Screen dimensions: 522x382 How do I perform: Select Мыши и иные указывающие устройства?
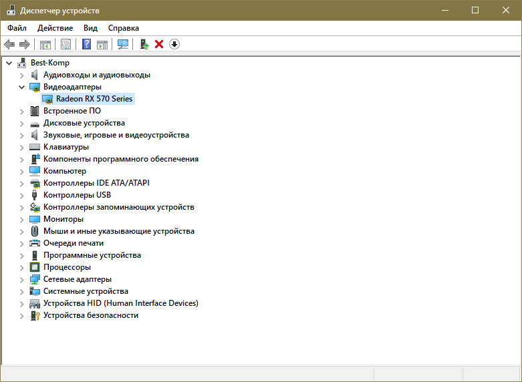[119, 231]
